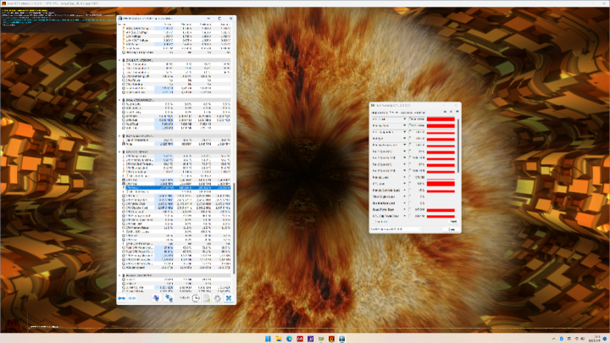Click GPU Clock red graph bar in GPU-Z

[x=441, y=119]
